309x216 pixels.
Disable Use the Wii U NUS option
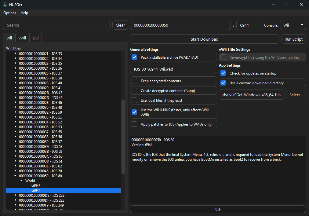pos(134,112)
